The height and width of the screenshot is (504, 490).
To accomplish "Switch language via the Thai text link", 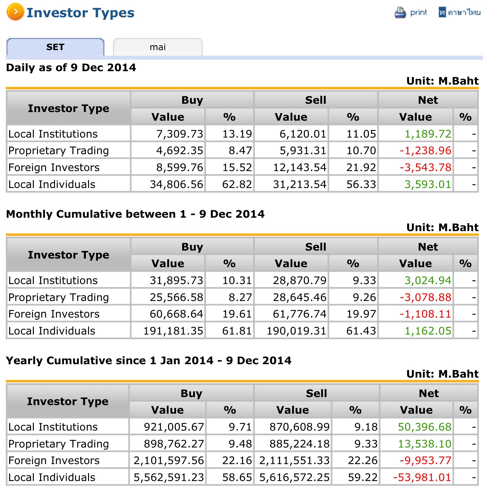I will click(464, 12).
